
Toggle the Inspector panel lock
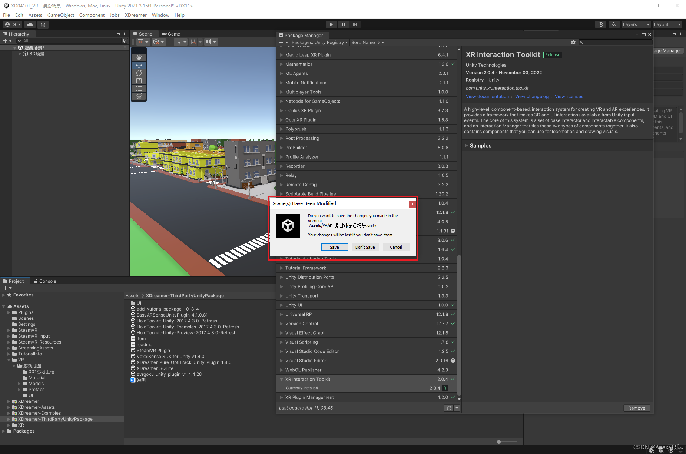[x=674, y=33]
